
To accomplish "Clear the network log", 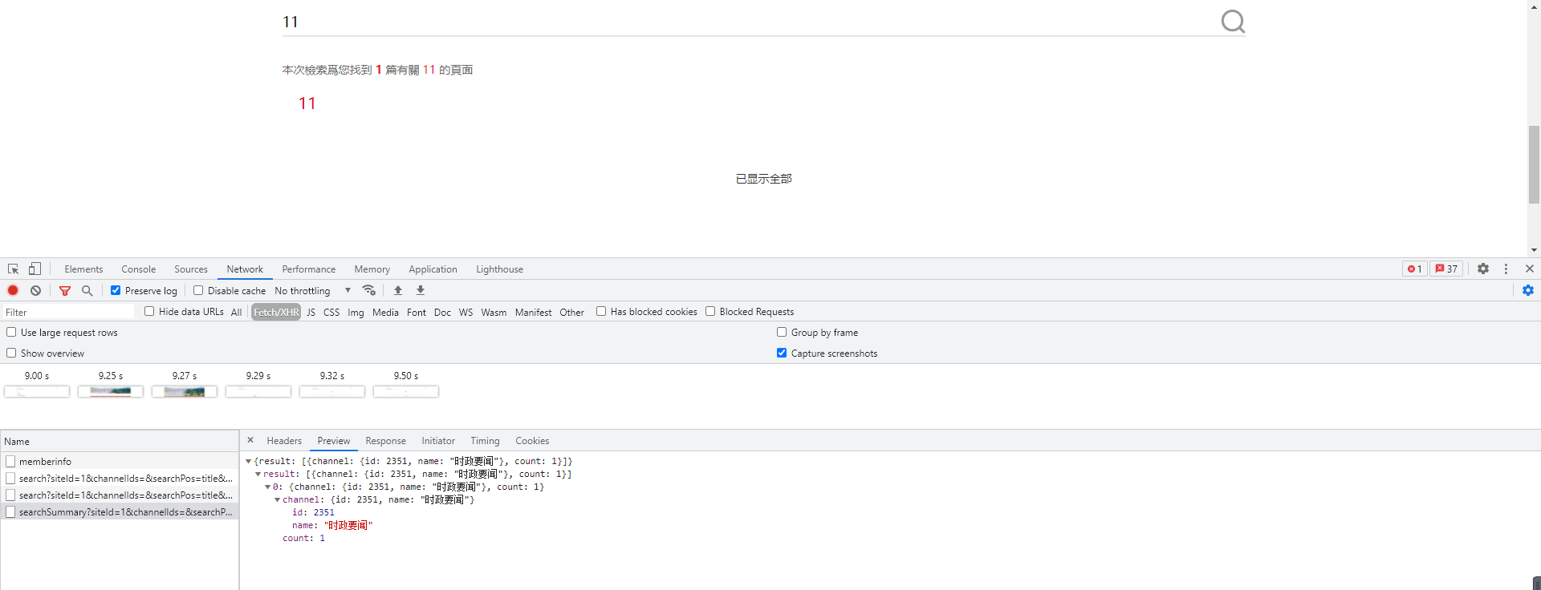I will (35, 290).
